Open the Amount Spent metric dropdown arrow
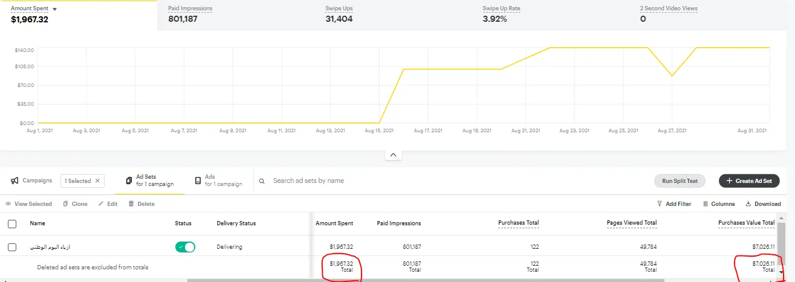 coord(55,9)
